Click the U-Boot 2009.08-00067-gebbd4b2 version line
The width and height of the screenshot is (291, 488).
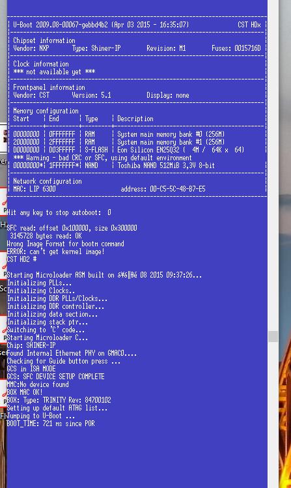click(x=101, y=25)
